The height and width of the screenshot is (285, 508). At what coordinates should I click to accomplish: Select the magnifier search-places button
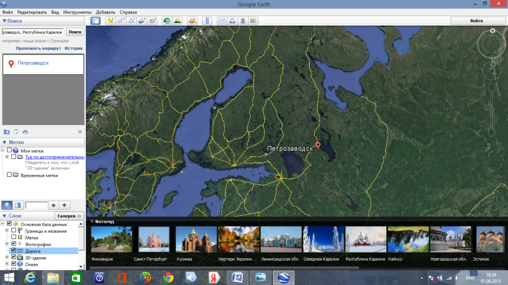[x=7, y=205]
